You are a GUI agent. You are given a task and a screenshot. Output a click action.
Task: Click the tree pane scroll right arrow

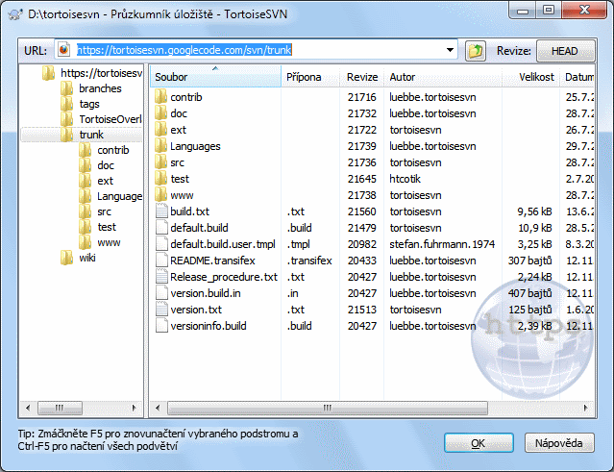tap(135, 408)
